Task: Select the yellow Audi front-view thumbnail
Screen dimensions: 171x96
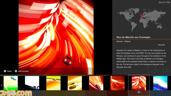Action: pyautogui.click(x=75, y=83)
